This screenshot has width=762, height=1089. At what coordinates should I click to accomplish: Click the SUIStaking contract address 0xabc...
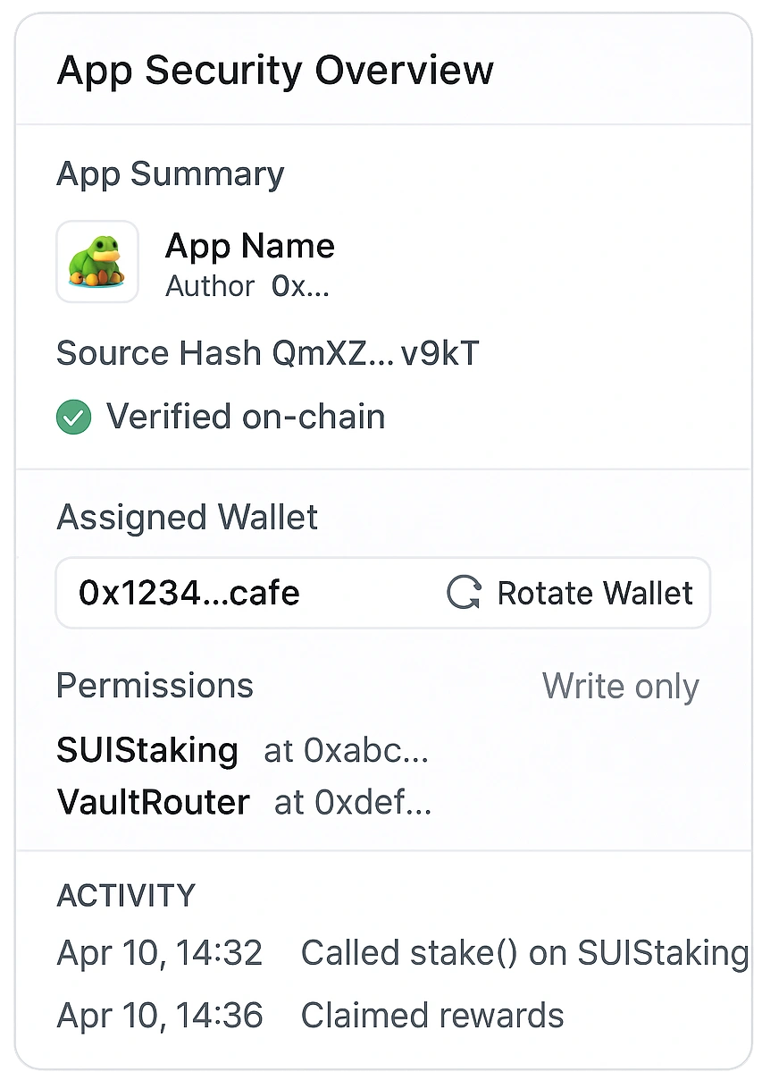[346, 751]
